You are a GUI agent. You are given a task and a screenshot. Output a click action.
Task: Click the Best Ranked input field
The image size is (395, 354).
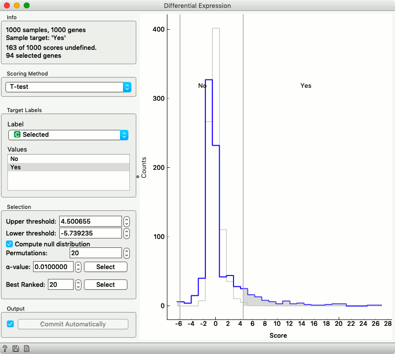coord(61,285)
